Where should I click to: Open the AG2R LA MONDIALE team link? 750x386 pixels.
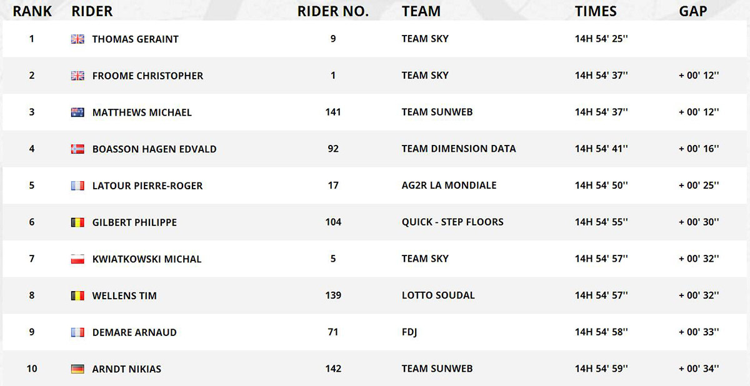click(x=449, y=186)
